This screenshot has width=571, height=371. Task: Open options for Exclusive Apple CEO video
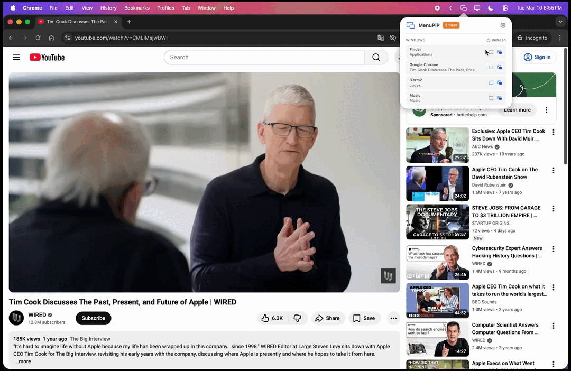pos(554,132)
